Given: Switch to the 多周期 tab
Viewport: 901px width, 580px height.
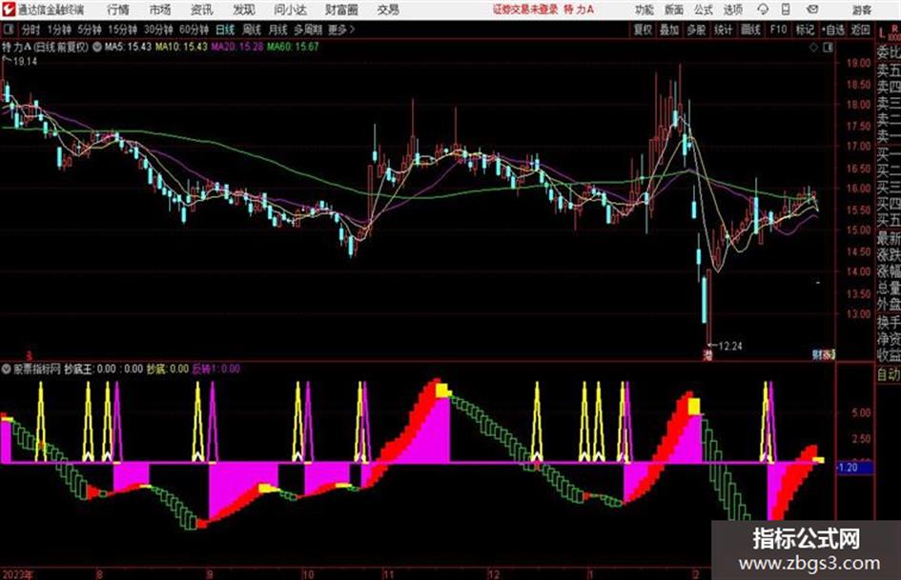Looking at the screenshot, I should (x=308, y=30).
